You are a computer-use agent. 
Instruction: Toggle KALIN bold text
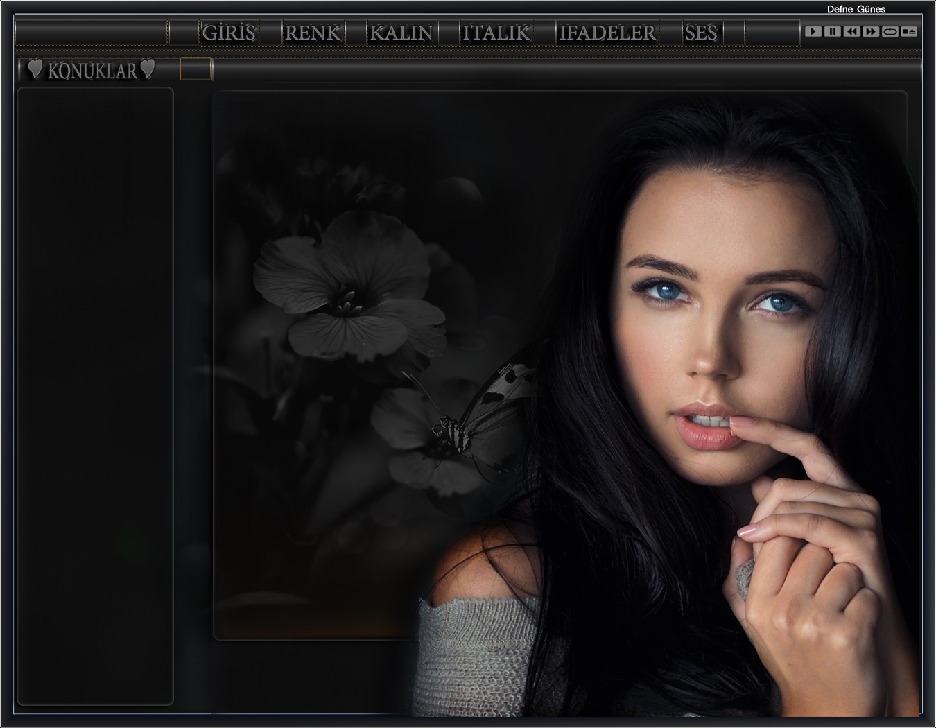(x=401, y=33)
